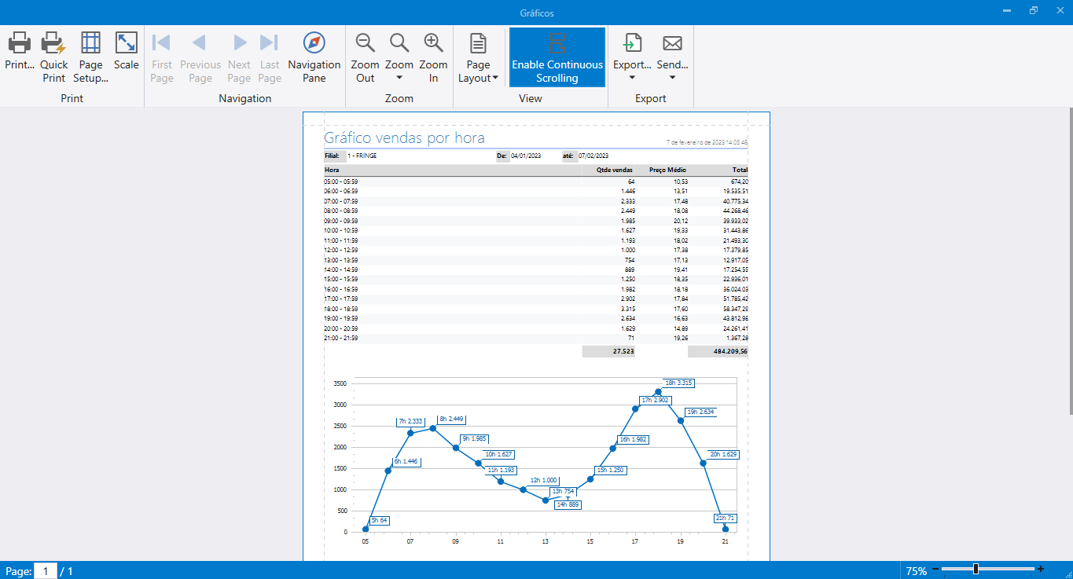Click the Zoom Out magnifier icon
Image resolution: width=1073 pixels, height=579 pixels.
[365, 43]
